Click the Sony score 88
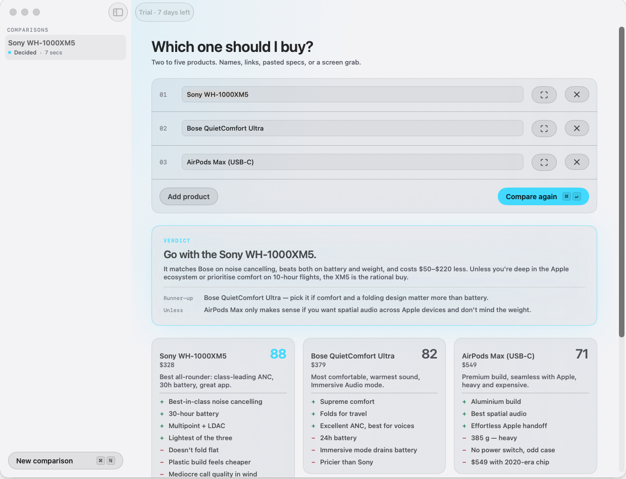Screen dimensions: 626x479 coord(278,354)
